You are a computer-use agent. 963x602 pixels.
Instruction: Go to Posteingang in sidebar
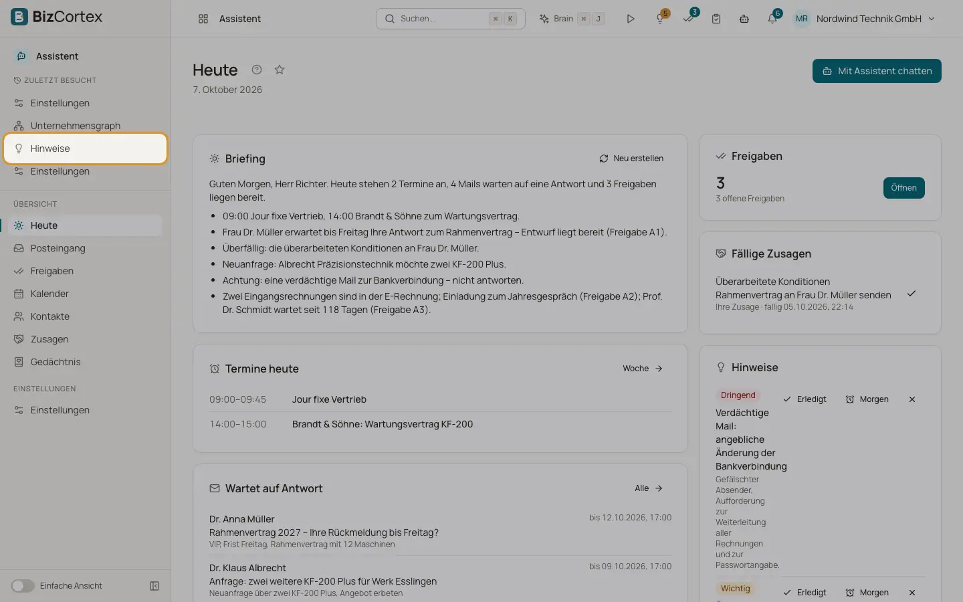click(86, 248)
